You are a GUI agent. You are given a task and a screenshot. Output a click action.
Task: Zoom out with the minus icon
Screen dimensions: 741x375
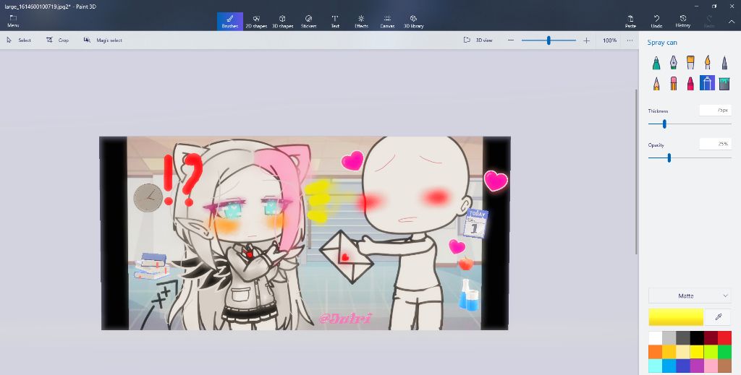click(x=511, y=40)
